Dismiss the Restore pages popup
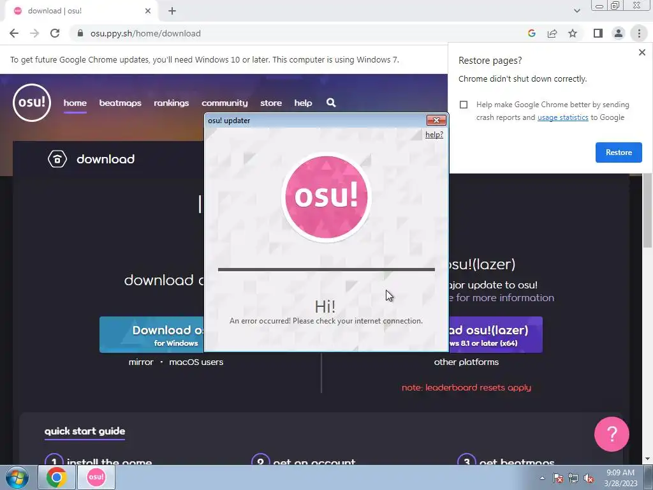The height and width of the screenshot is (490, 653). [x=642, y=52]
